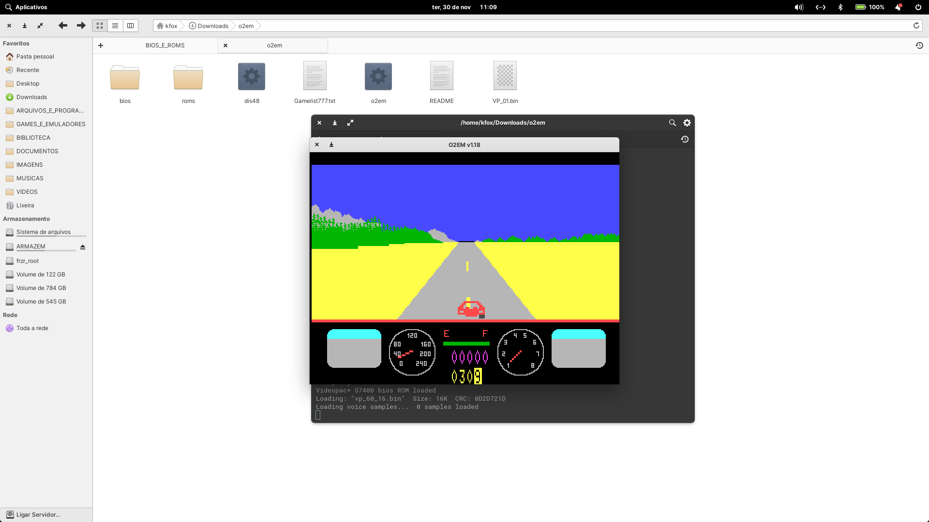The image size is (929, 522).
Task: Select VP_01.bin file
Action: [505, 82]
